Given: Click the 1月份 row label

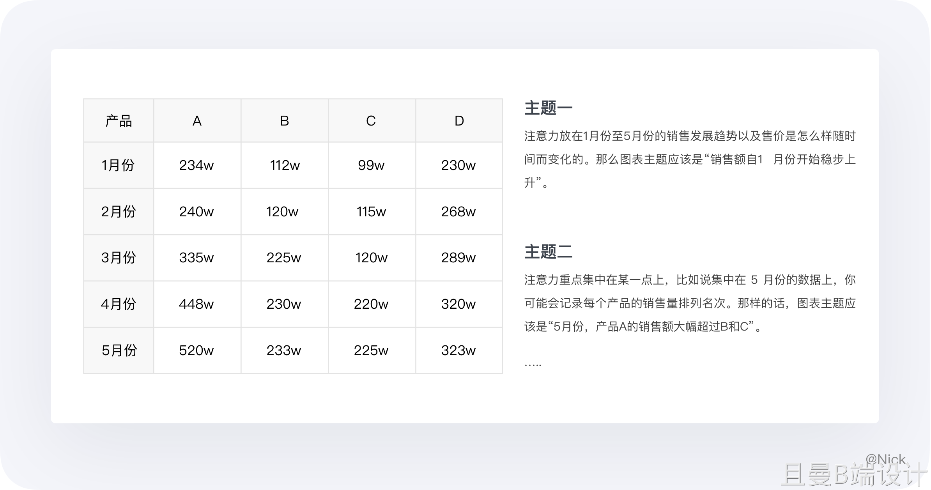Looking at the screenshot, I should [119, 165].
